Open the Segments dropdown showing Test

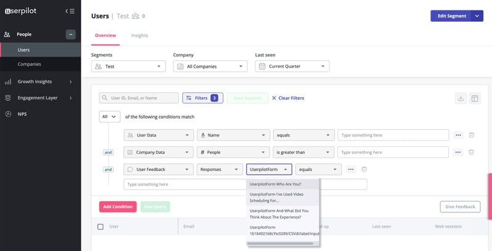point(129,66)
